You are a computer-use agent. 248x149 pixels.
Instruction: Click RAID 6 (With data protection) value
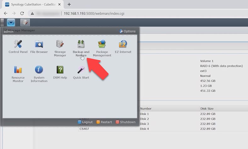221,66
